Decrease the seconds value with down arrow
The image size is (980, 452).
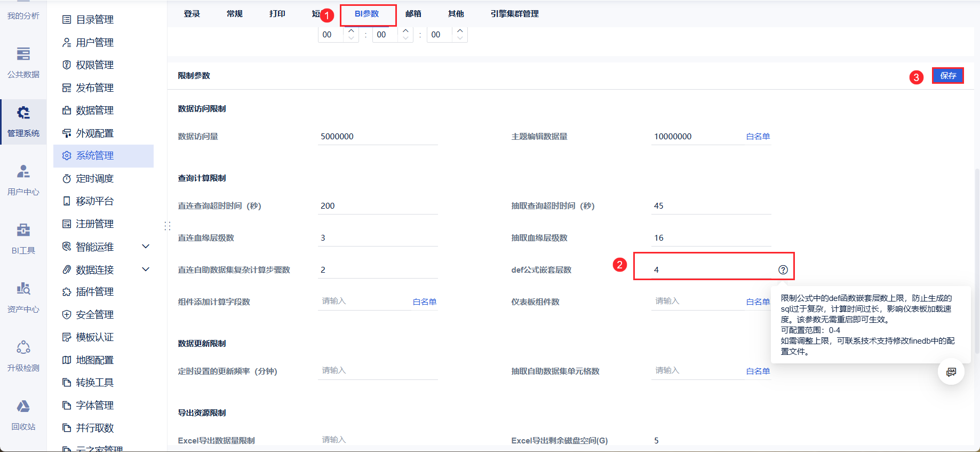coord(460,38)
